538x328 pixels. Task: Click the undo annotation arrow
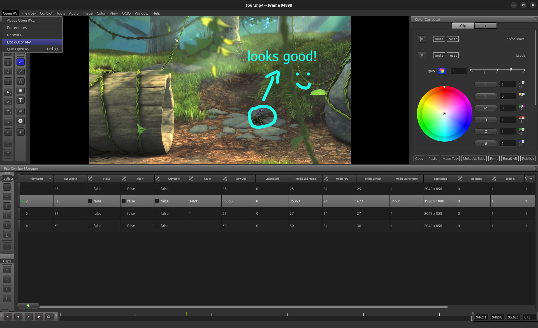click(8, 143)
